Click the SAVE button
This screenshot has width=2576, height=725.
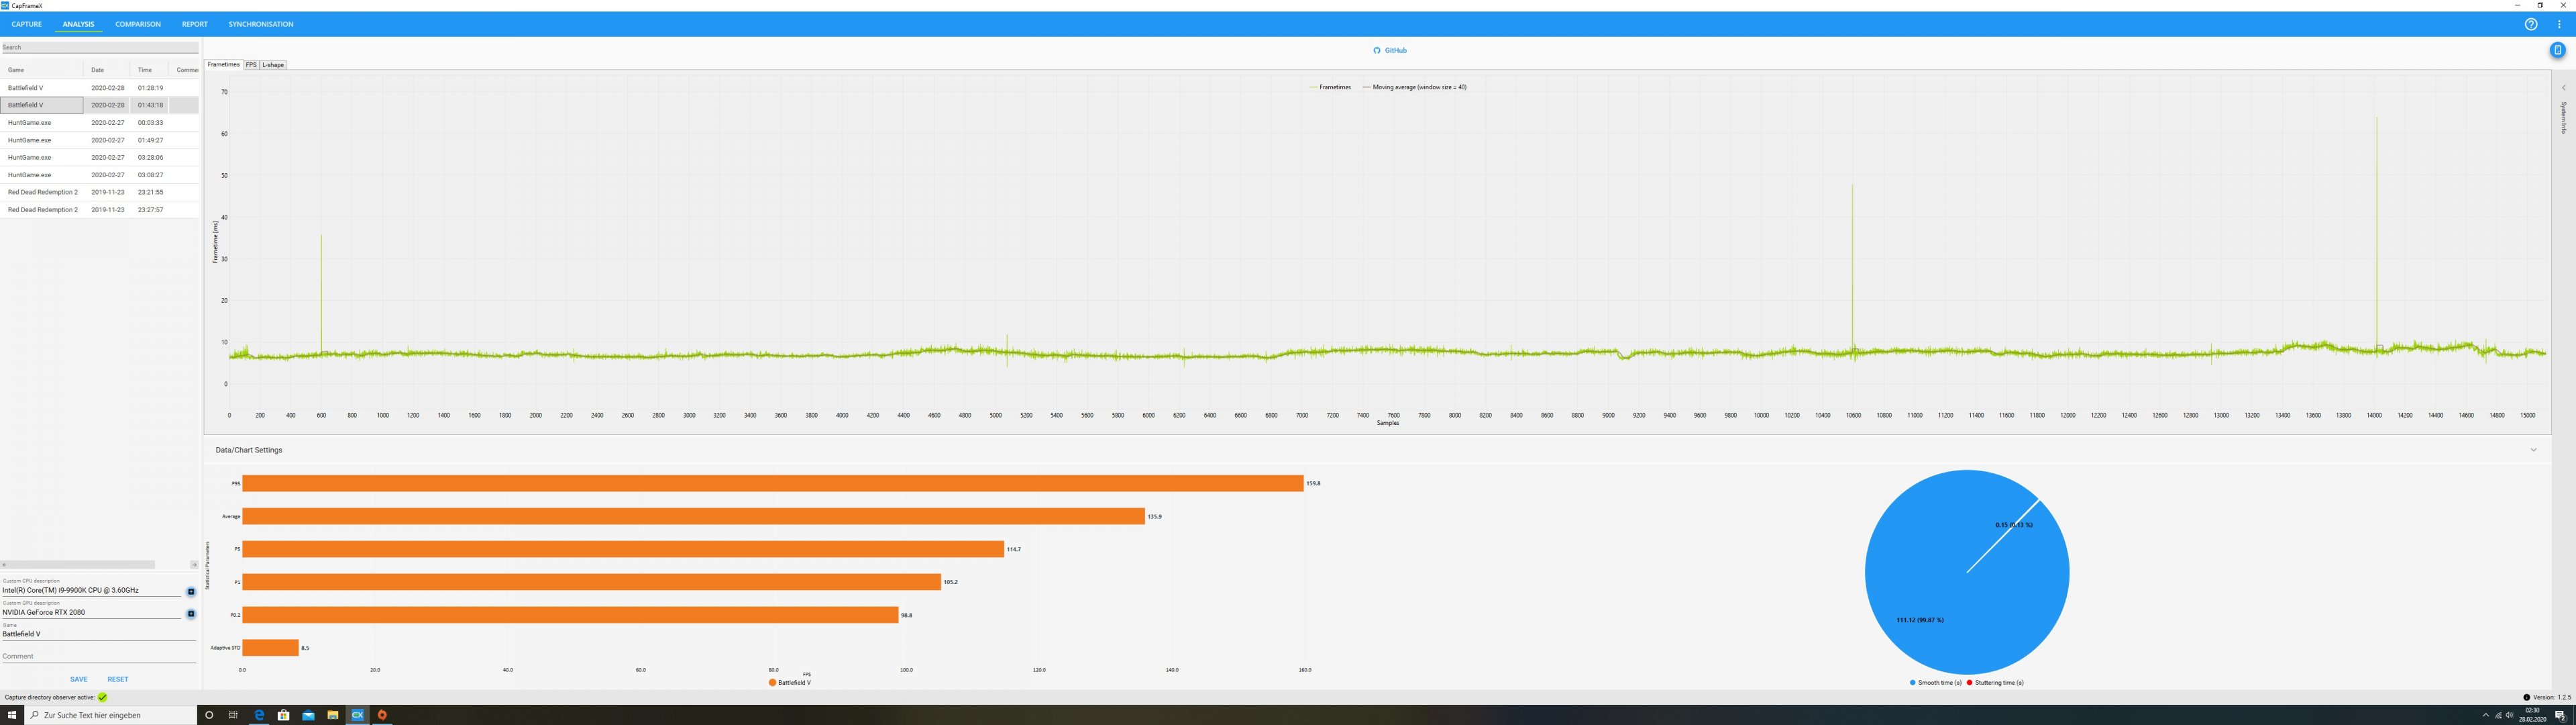coord(78,679)
